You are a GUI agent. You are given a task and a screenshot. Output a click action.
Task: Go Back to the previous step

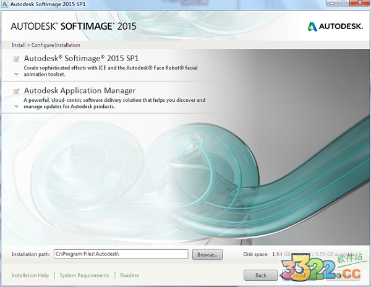[261, 275]
